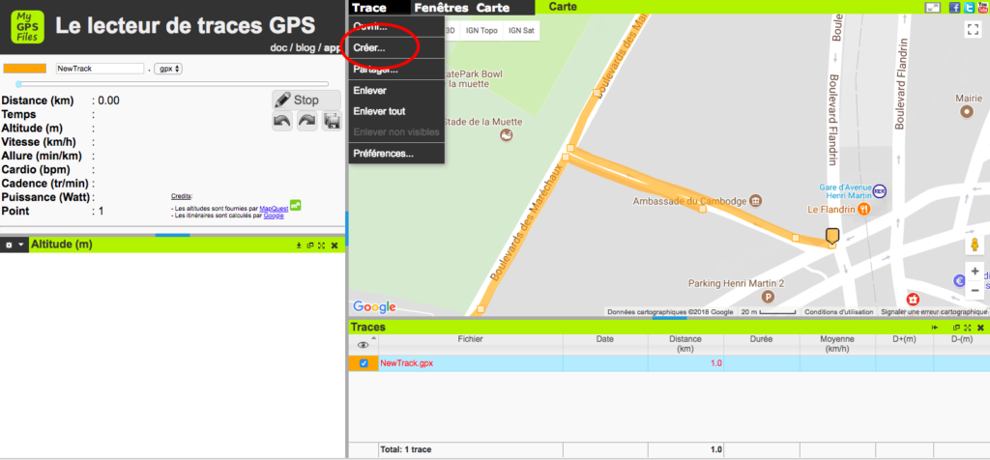Image resolution: width=990 pixels, height=460 pixels.
Task: Select Enlever tout from Trace menu
Action: (x=396, y=111)
